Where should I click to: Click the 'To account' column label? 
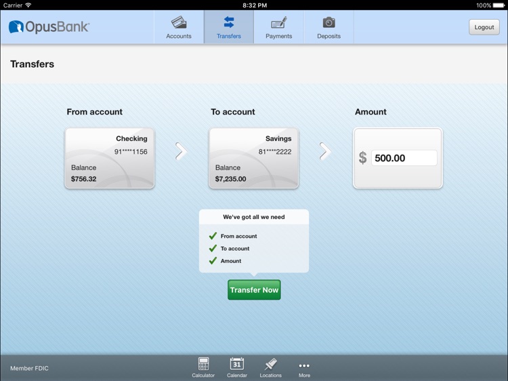tap(233, 112)
